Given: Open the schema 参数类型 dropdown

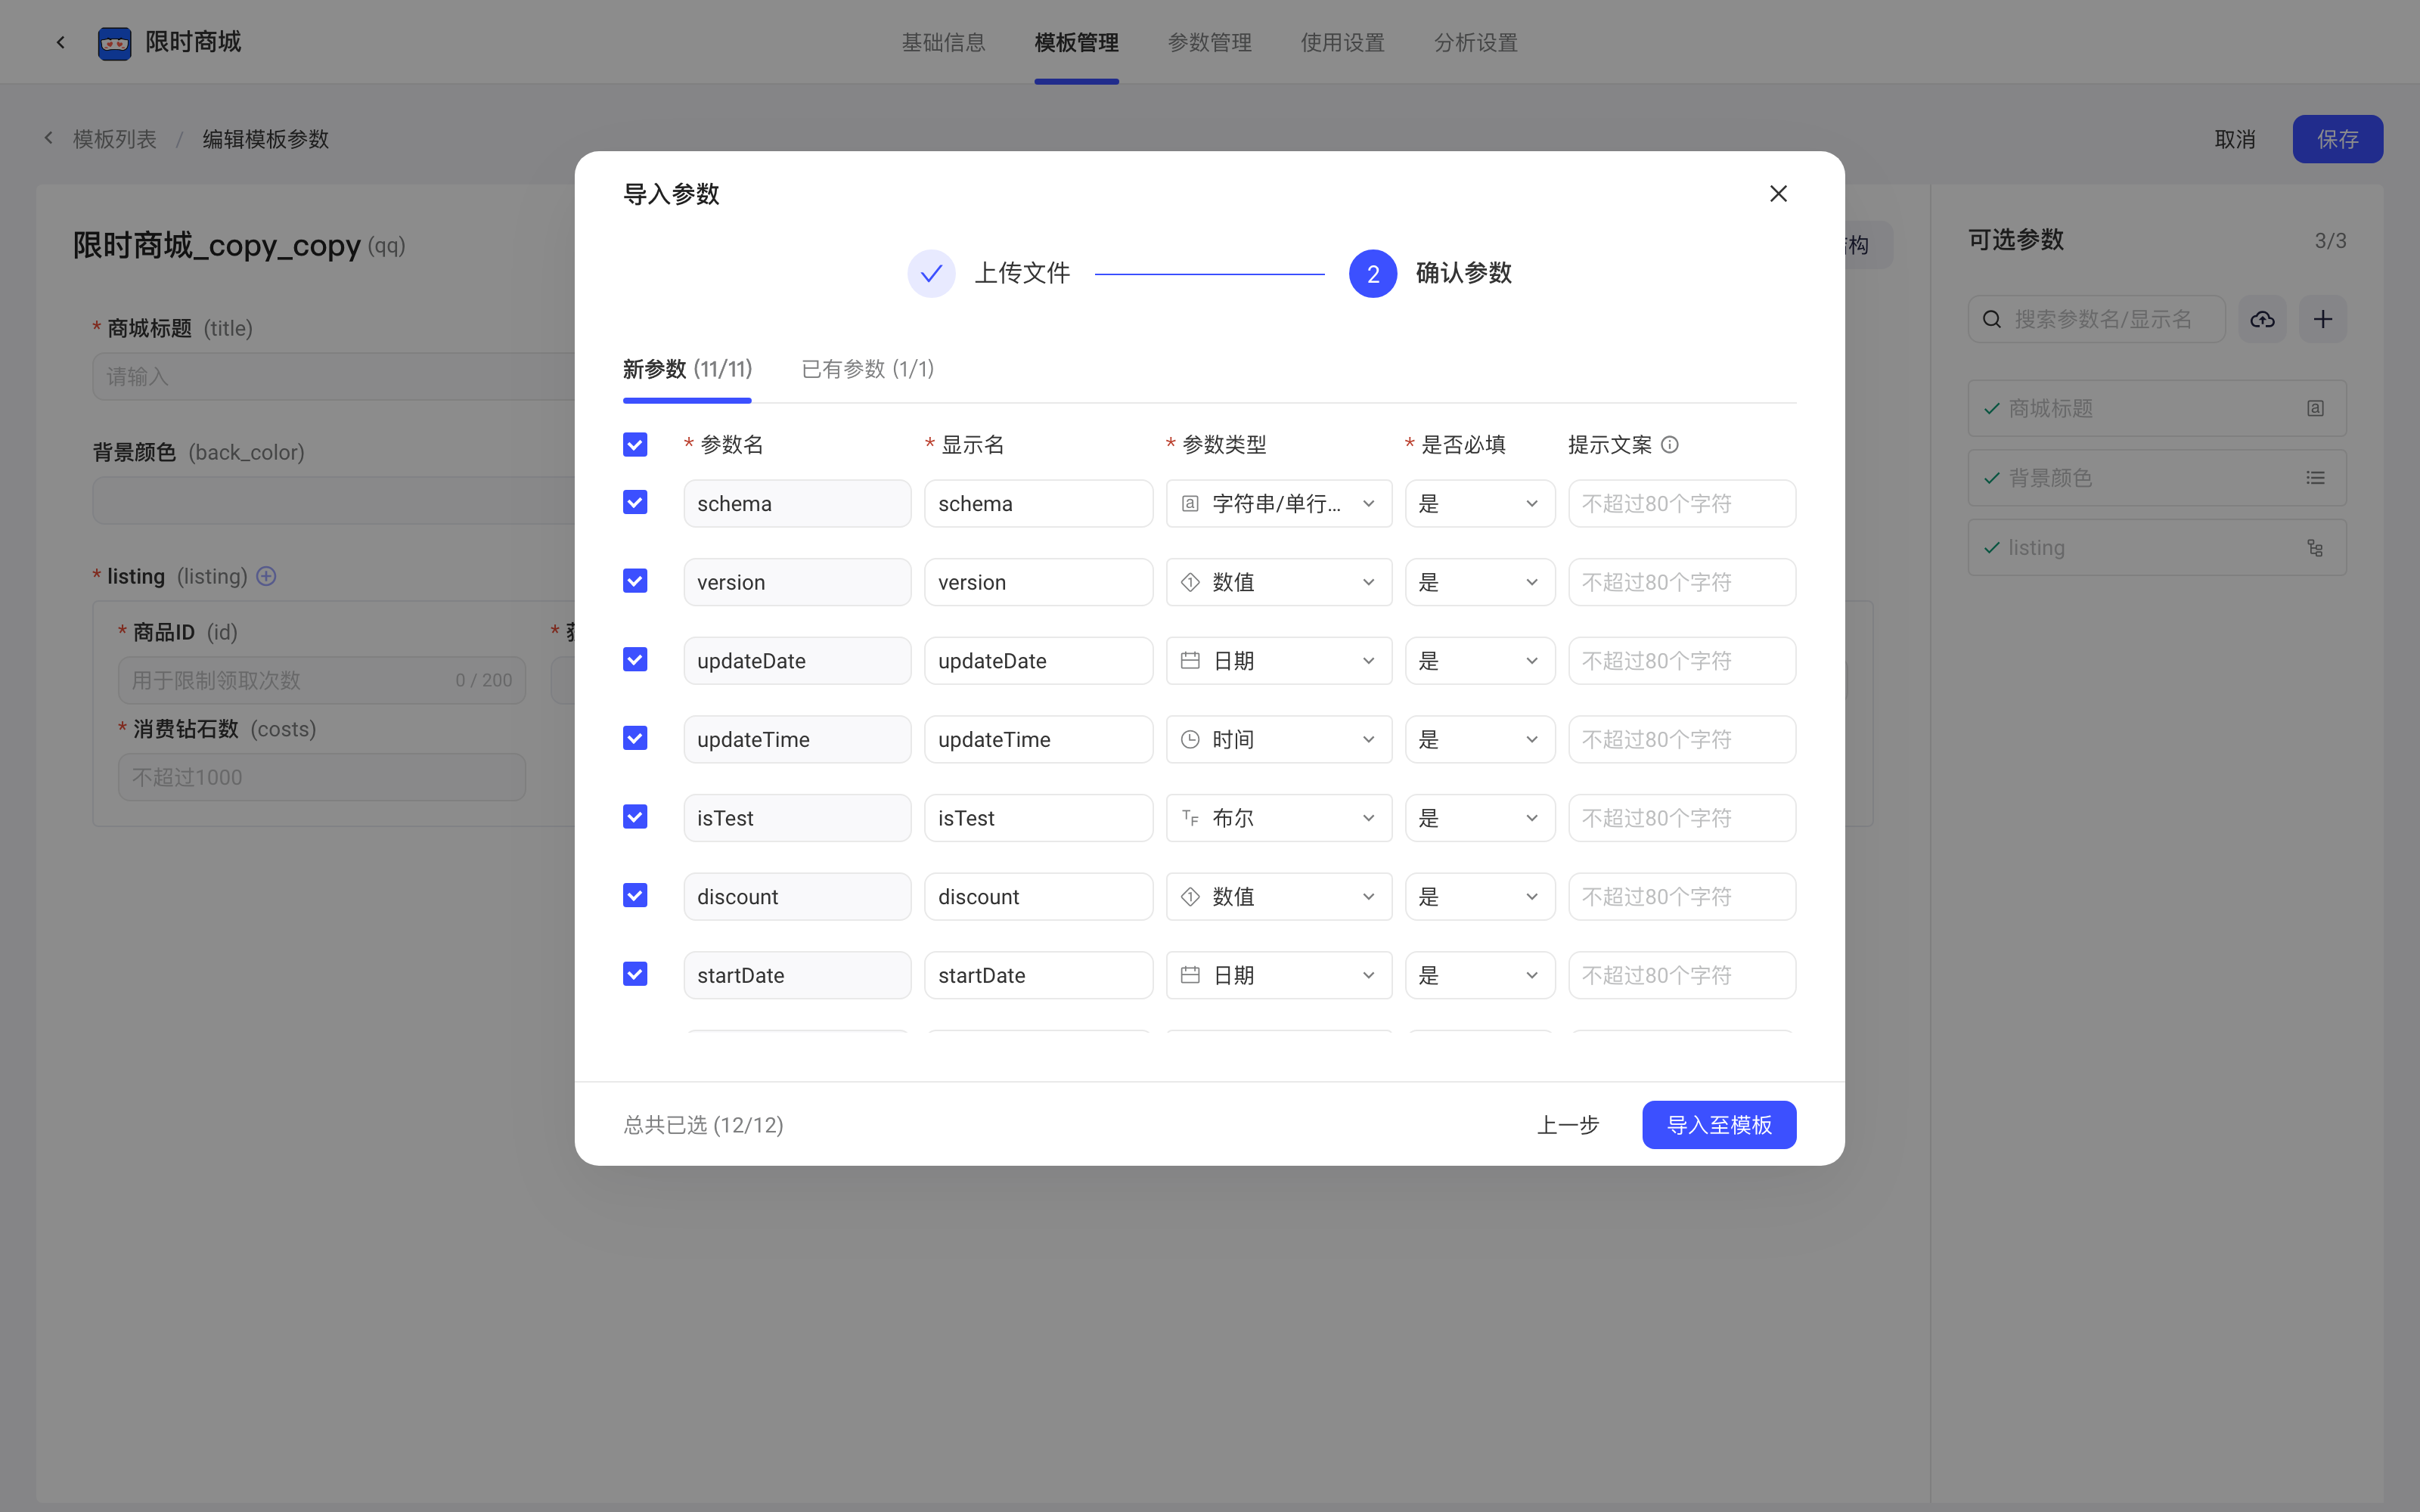Looking at the screenshot, I should coord(1279,503).
